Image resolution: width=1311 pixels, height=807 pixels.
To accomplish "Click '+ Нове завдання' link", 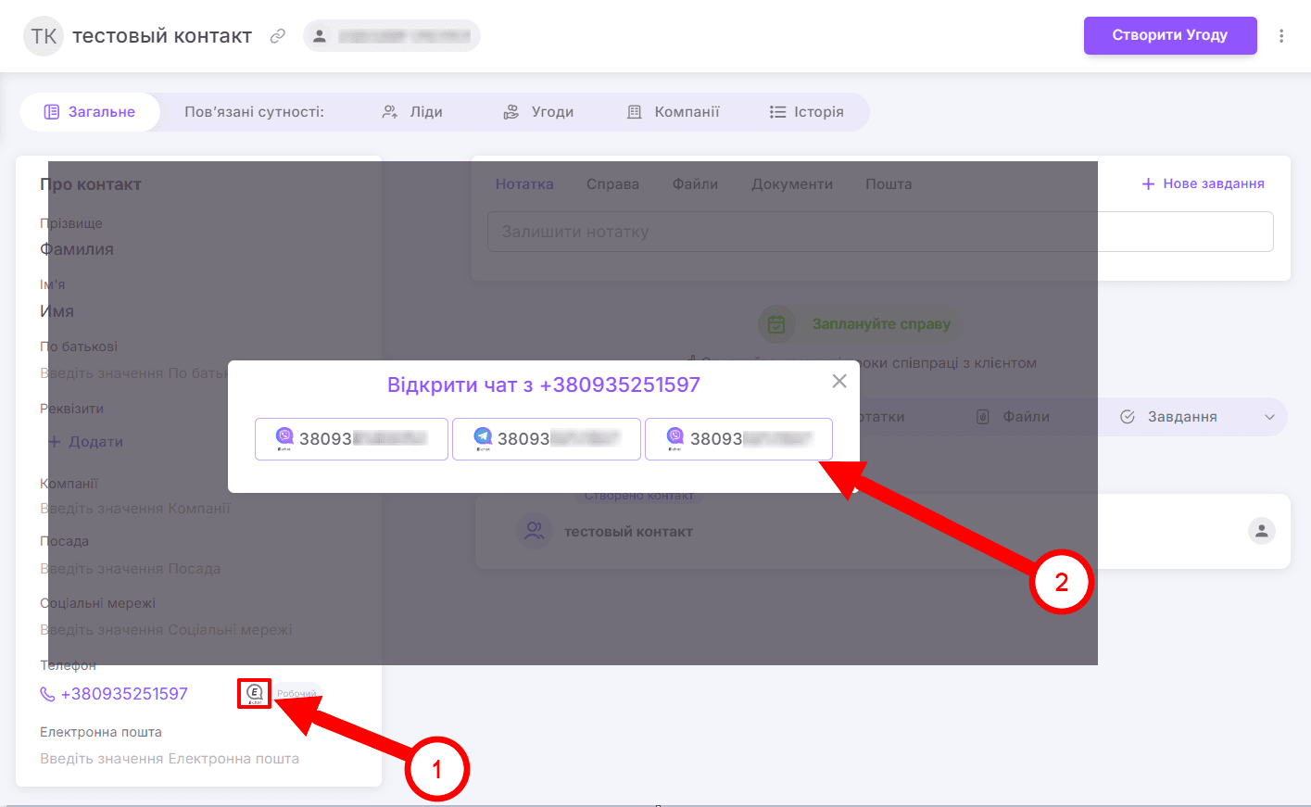I will (1203, 183).
